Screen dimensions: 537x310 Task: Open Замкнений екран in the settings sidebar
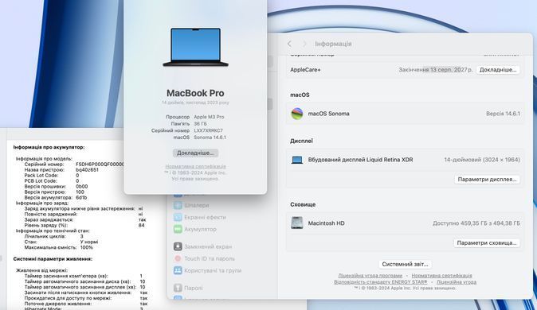click(202, 246)
